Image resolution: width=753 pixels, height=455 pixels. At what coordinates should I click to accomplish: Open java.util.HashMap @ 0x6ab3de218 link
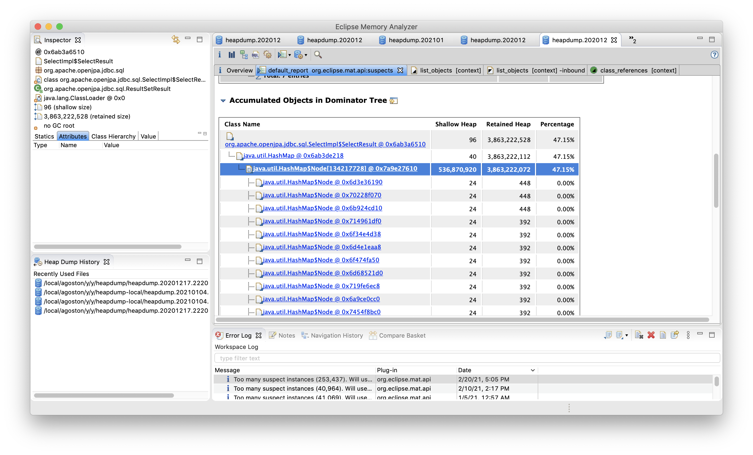293,156
